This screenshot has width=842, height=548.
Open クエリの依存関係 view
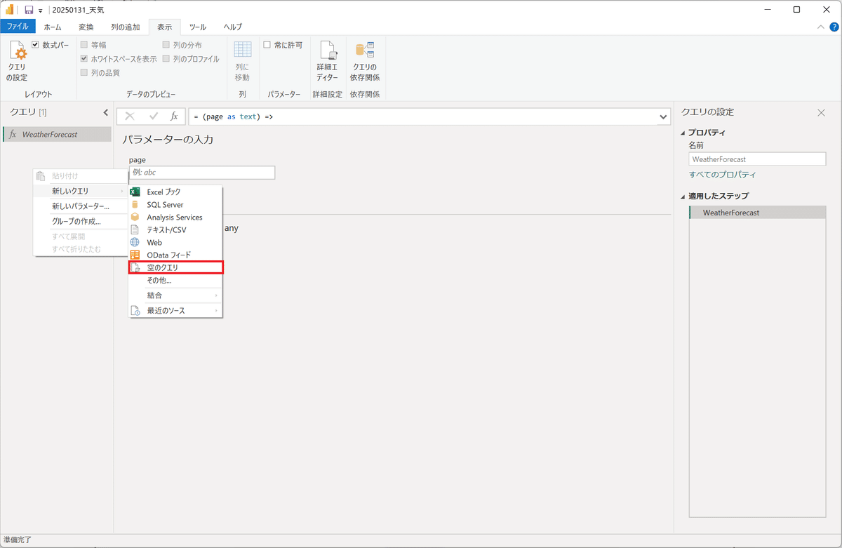(365, 61)
